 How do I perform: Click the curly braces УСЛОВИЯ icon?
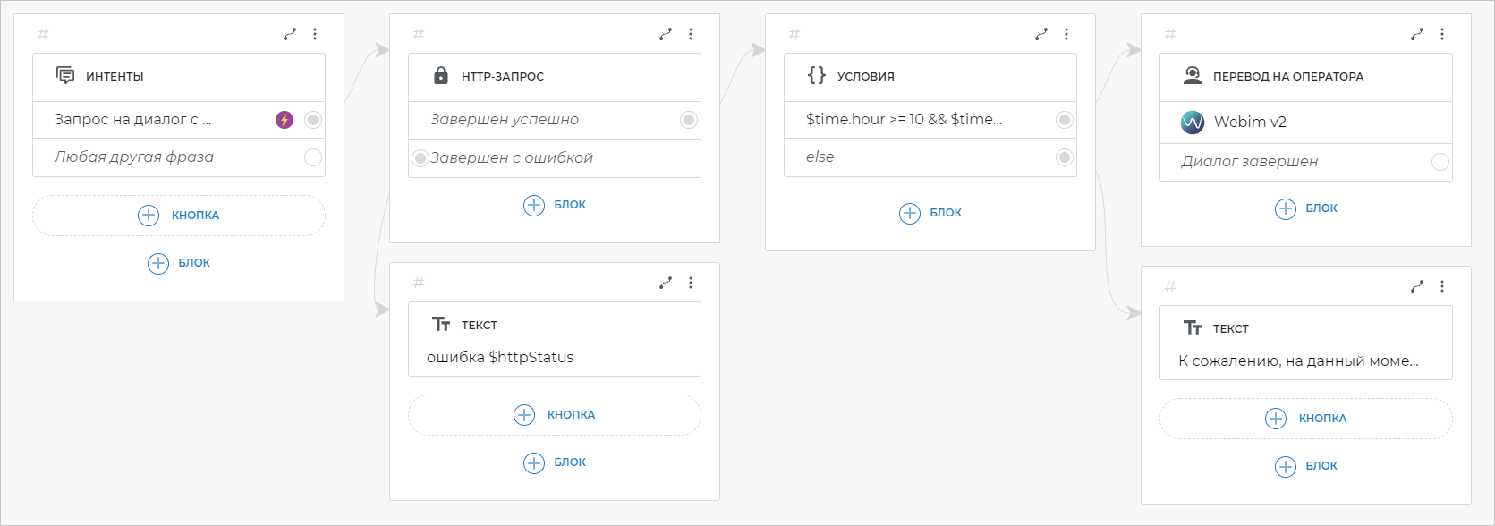tap(816, 75)
